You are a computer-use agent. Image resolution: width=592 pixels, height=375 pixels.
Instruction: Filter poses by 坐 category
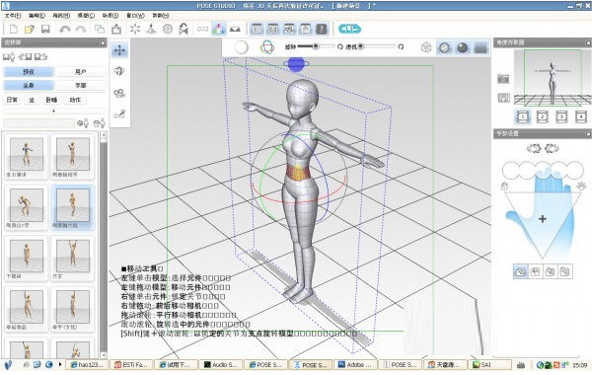click(32, 100)
